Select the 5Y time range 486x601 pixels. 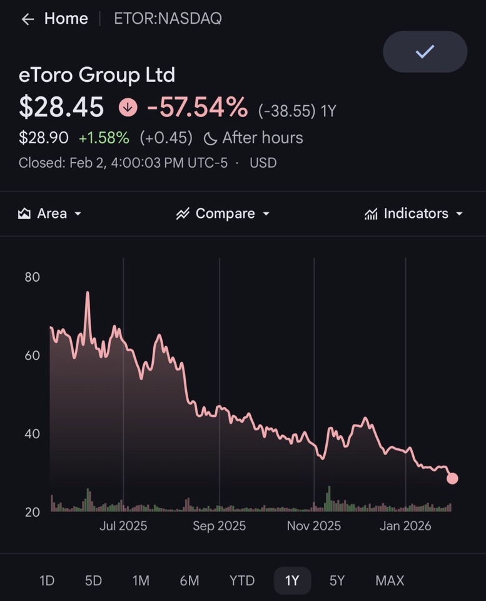coord(337,580)
